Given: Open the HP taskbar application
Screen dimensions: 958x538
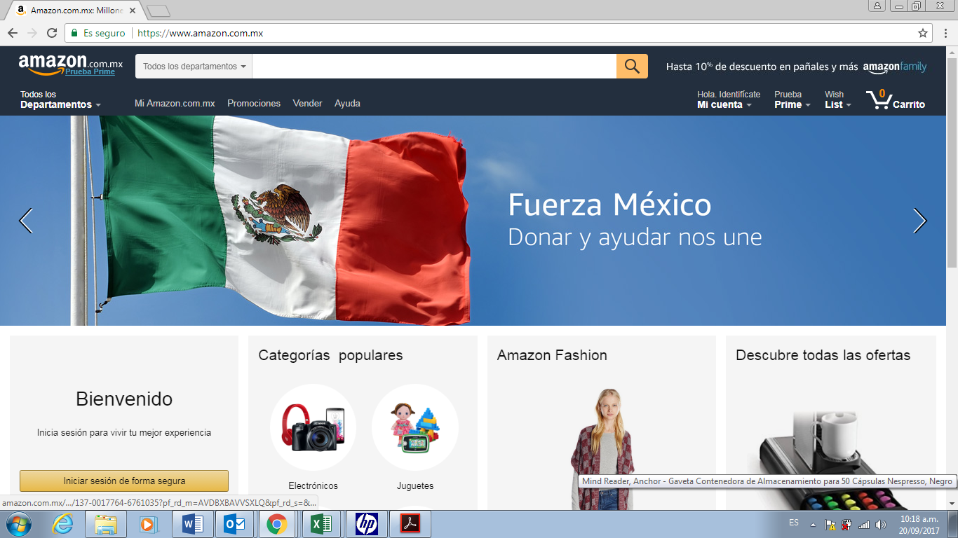Looking at the screenshot, I should 366,524.
